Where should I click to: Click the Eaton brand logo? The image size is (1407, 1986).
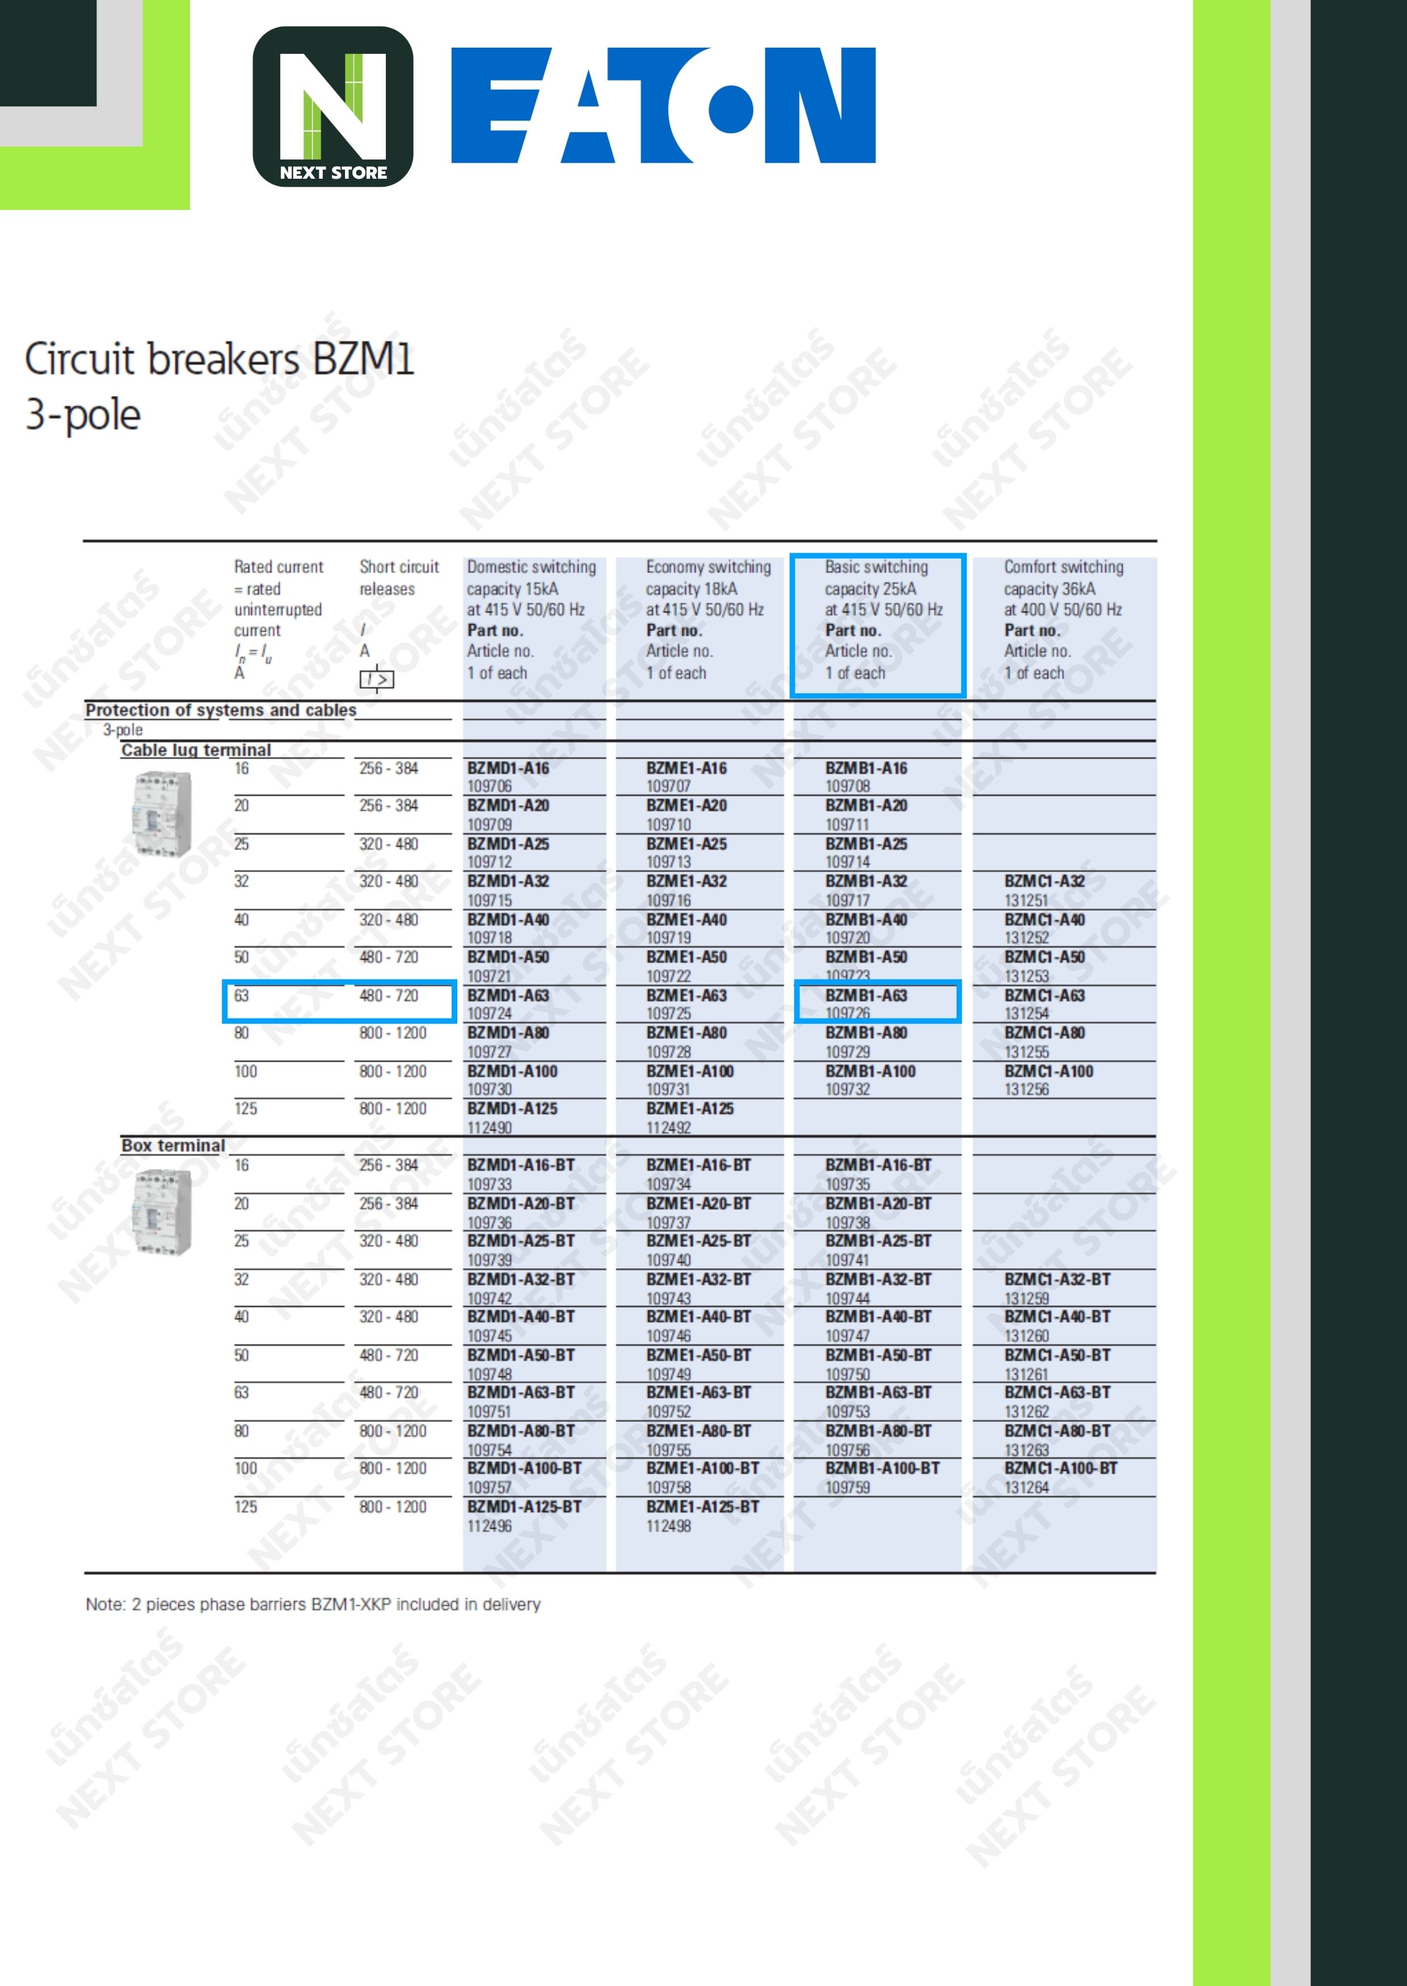click(663, 105)
